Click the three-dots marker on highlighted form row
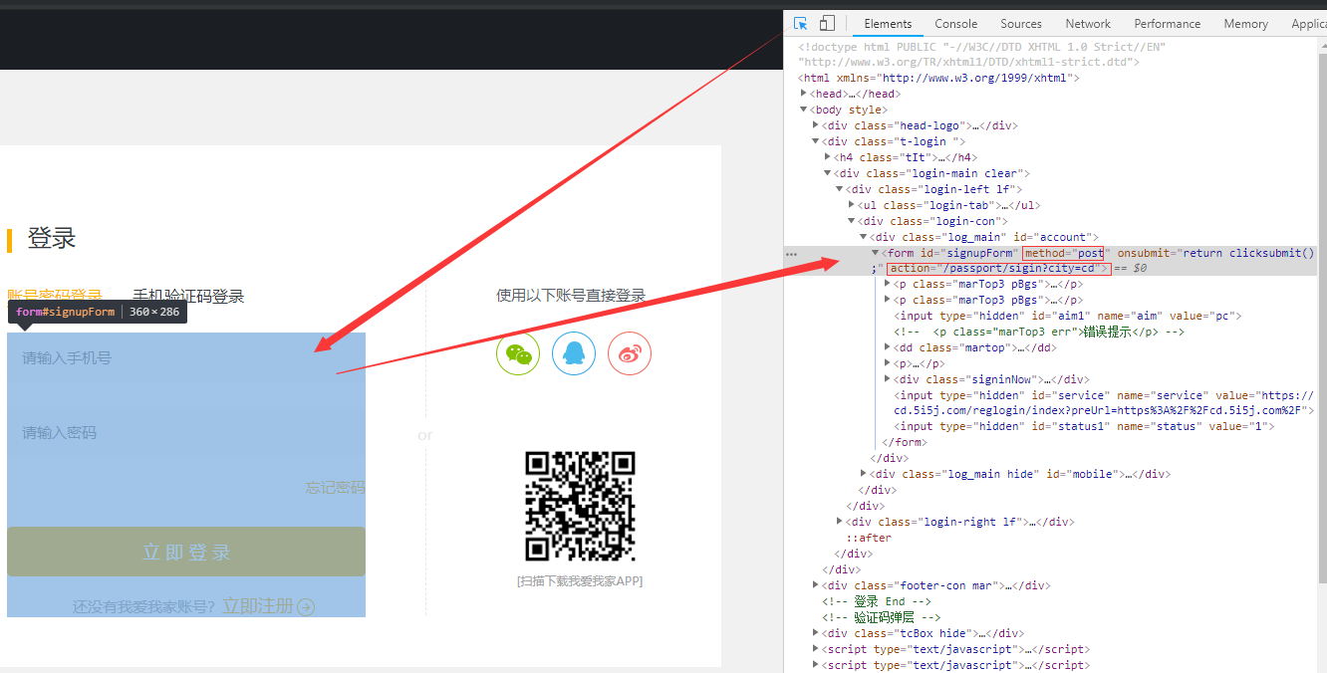 pos(792,254)
